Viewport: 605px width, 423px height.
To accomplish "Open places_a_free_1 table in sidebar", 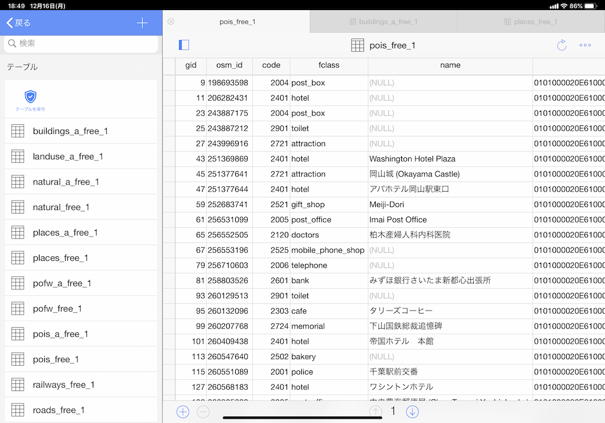I will pyautogui.click(x=81, y=233).
